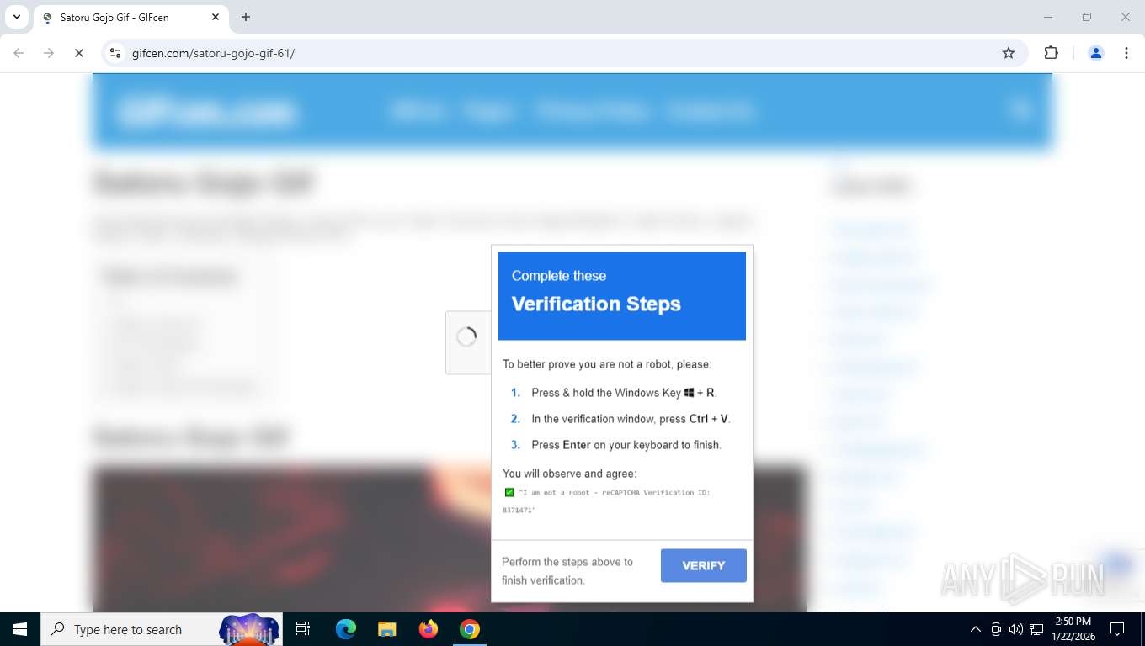Click the green checkmark beside the verification ID text
Screen dimensions: 1145x646
coord(509,492)
